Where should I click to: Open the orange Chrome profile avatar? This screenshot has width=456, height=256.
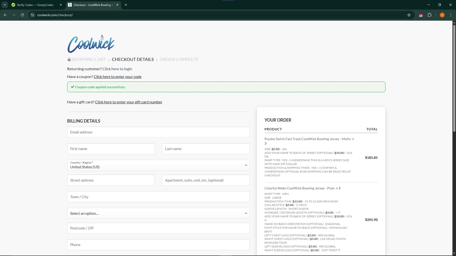tap(442, 15)
